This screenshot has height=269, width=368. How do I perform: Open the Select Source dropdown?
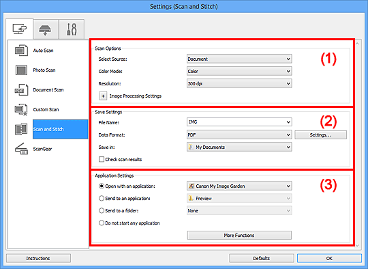tap(239, 59)
